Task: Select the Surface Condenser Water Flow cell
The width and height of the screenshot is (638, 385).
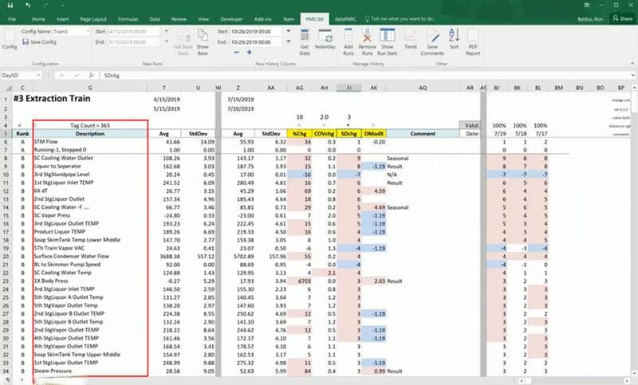Action: click(90, 257)
